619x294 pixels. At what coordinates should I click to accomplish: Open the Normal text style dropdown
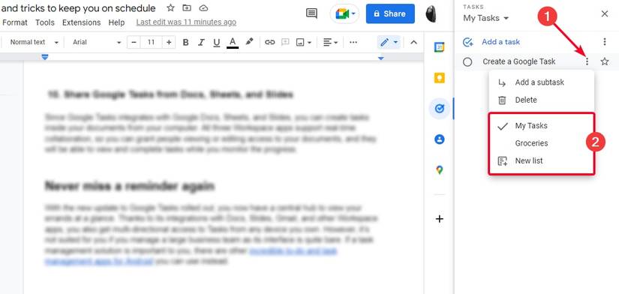pyautogui.click(x=34, y=42)
